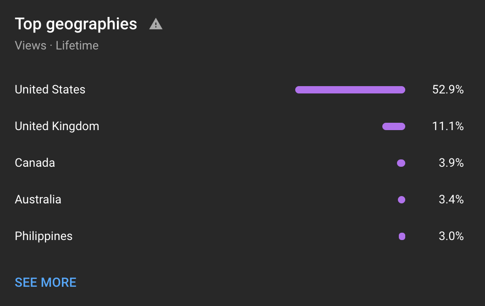
Task: Click the Philippines purple dot indicator
Action: pos(402,236)
